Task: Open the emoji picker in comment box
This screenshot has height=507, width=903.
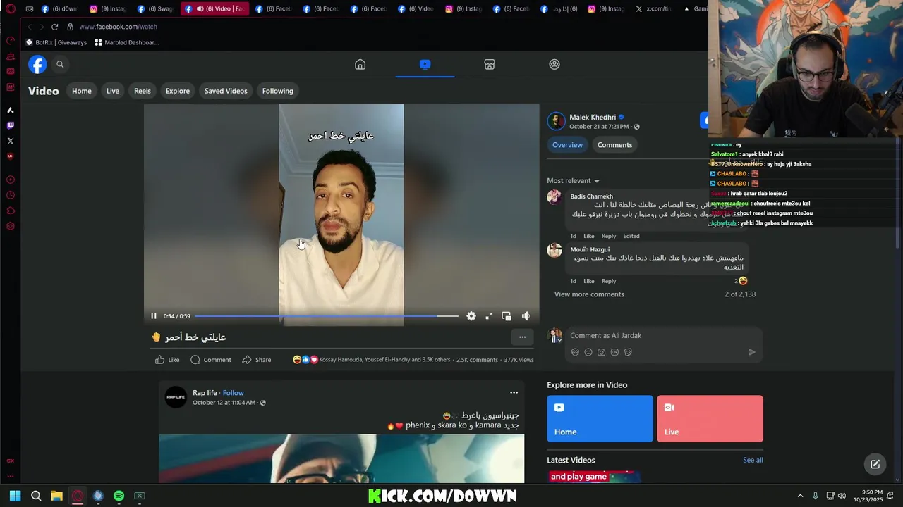Action: pos(588,352)
